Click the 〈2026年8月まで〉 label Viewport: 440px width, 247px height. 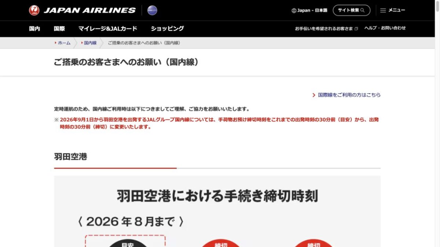131,221
